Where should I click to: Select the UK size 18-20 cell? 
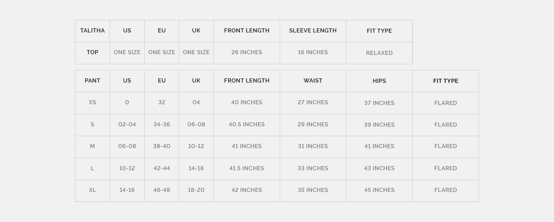196,190
